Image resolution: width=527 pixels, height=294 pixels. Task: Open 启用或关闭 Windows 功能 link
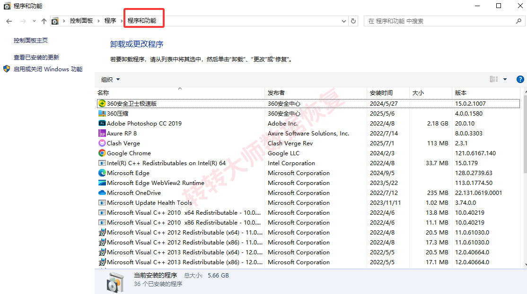coord(48,69)
